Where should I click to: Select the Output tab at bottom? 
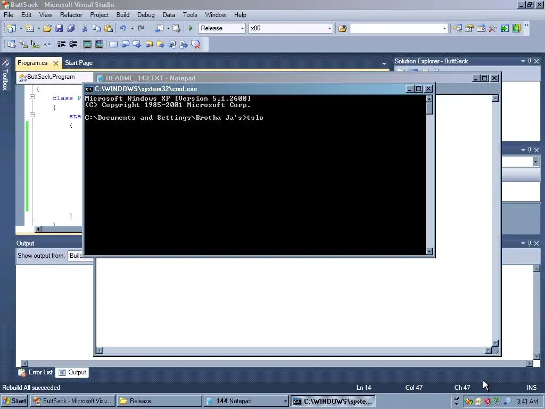[72, 372]
